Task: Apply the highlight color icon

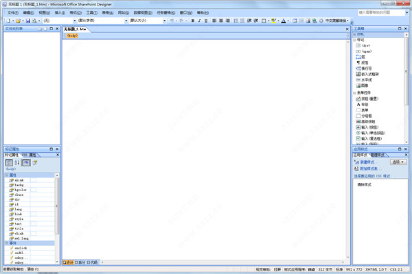Action: 273,21
